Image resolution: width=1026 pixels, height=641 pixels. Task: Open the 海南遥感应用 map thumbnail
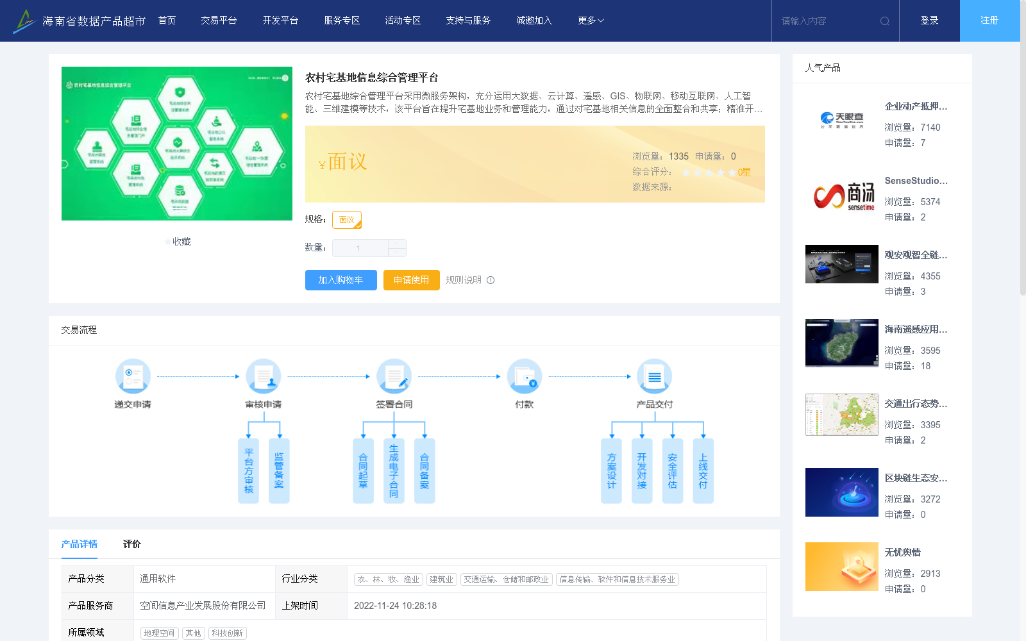click(842, 343)
